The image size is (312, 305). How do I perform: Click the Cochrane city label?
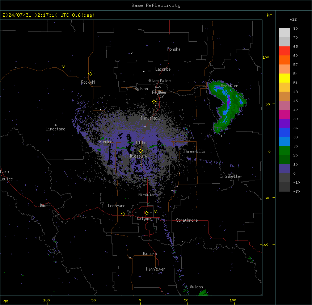[117, 206]
